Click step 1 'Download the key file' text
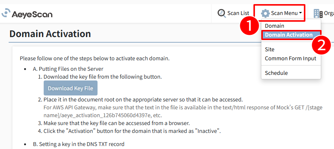The height and width of the screenshot is (149, 334). tap(103, 77)
